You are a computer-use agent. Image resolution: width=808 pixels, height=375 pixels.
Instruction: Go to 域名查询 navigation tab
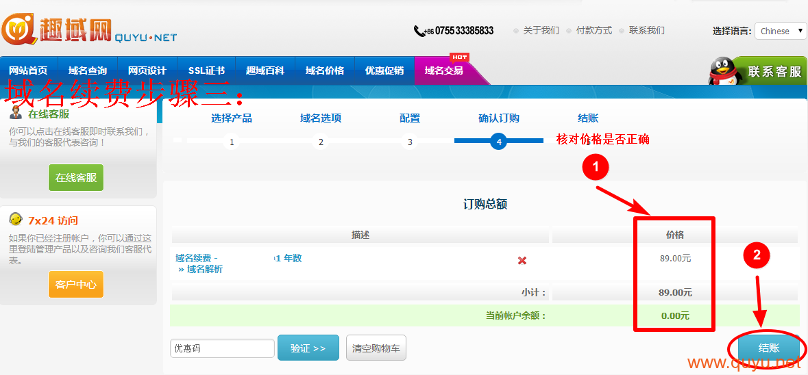tap(88, 70)
